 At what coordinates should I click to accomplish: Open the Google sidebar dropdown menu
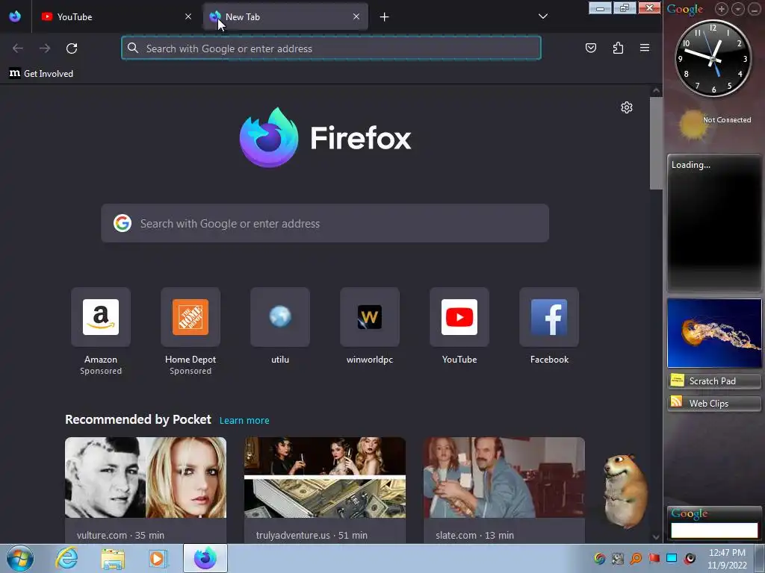(737, 9)
